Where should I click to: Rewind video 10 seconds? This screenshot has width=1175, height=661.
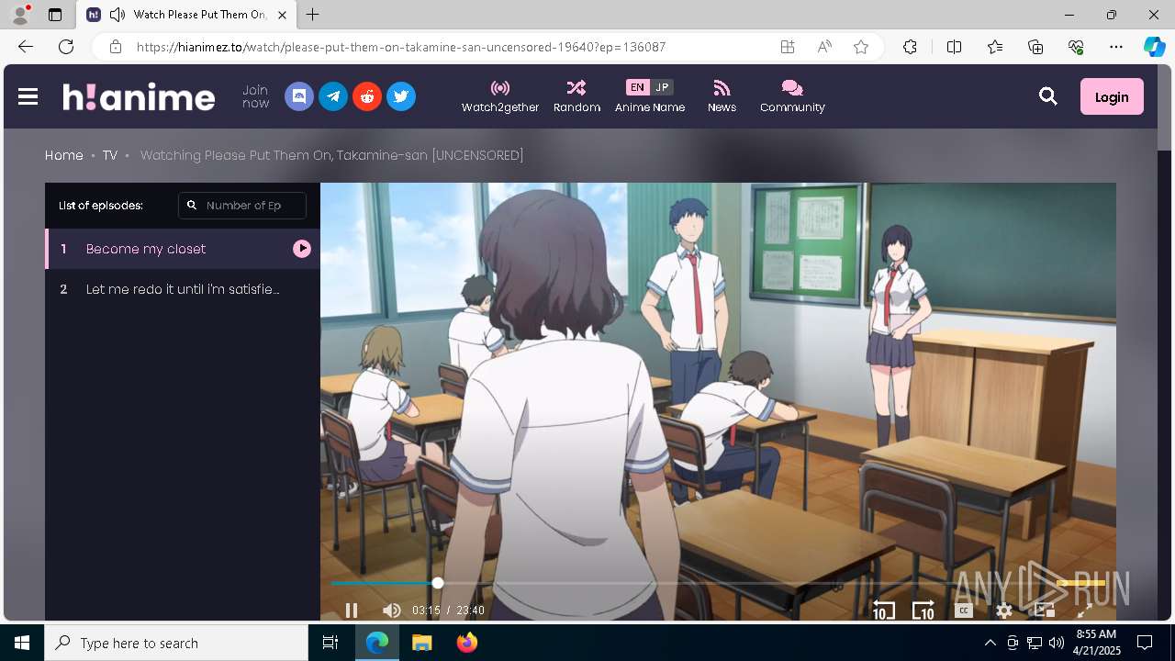click(x=883, y=611)
